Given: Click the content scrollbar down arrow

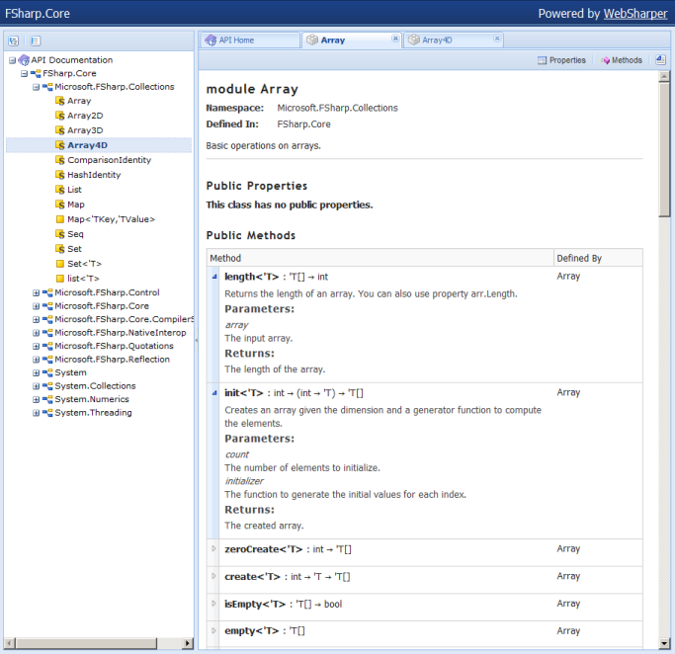Looking at the screenshot, I should pos(664,644).
